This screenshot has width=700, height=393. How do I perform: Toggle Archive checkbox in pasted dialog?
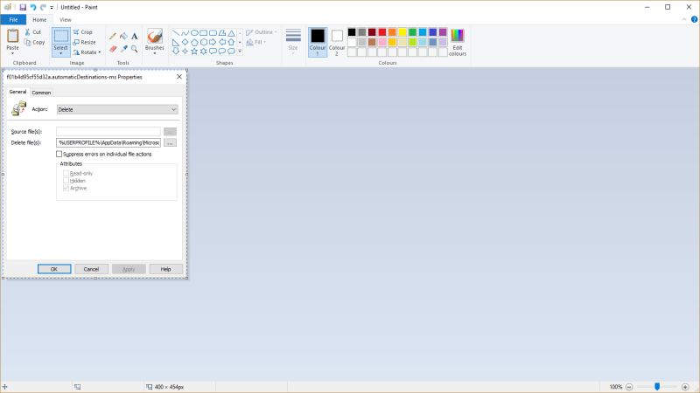tap(66, 188)
